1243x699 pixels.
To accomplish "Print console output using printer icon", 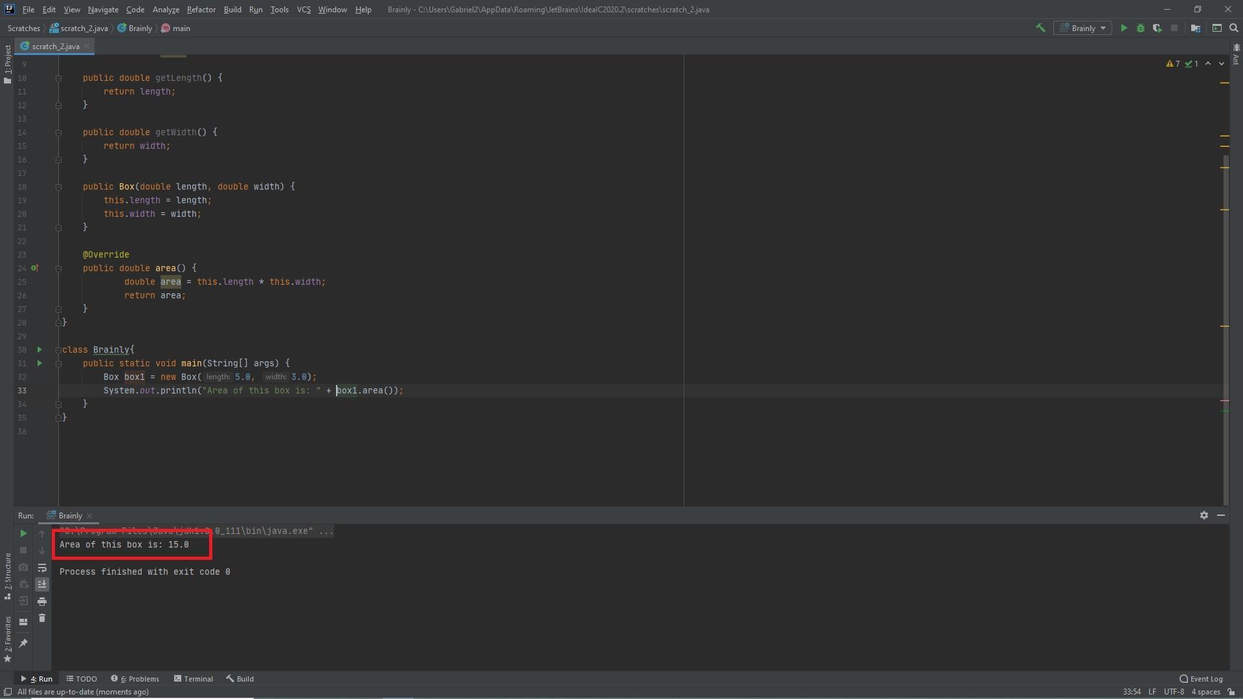I will [42, 601].
